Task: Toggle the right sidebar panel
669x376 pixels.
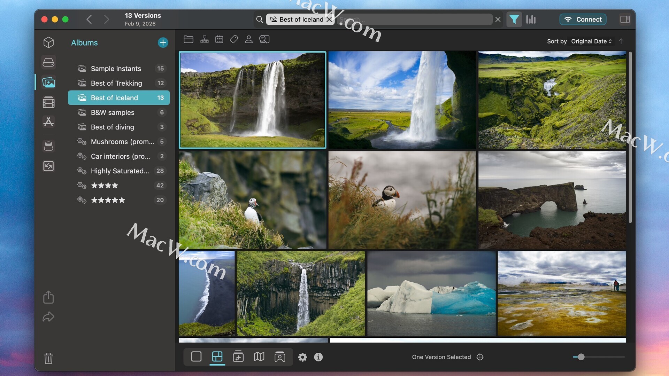Action: click(x=625, y=19)
